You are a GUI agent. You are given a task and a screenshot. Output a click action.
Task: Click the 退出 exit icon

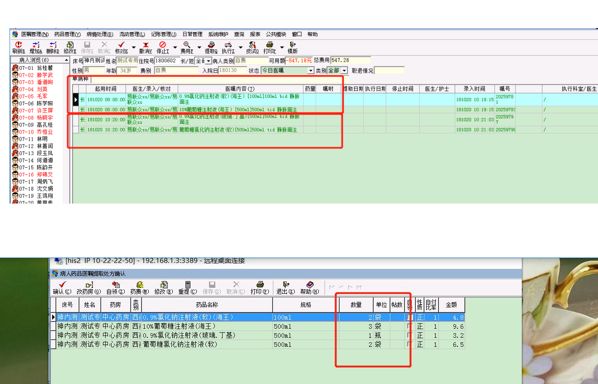click(286, 284)
